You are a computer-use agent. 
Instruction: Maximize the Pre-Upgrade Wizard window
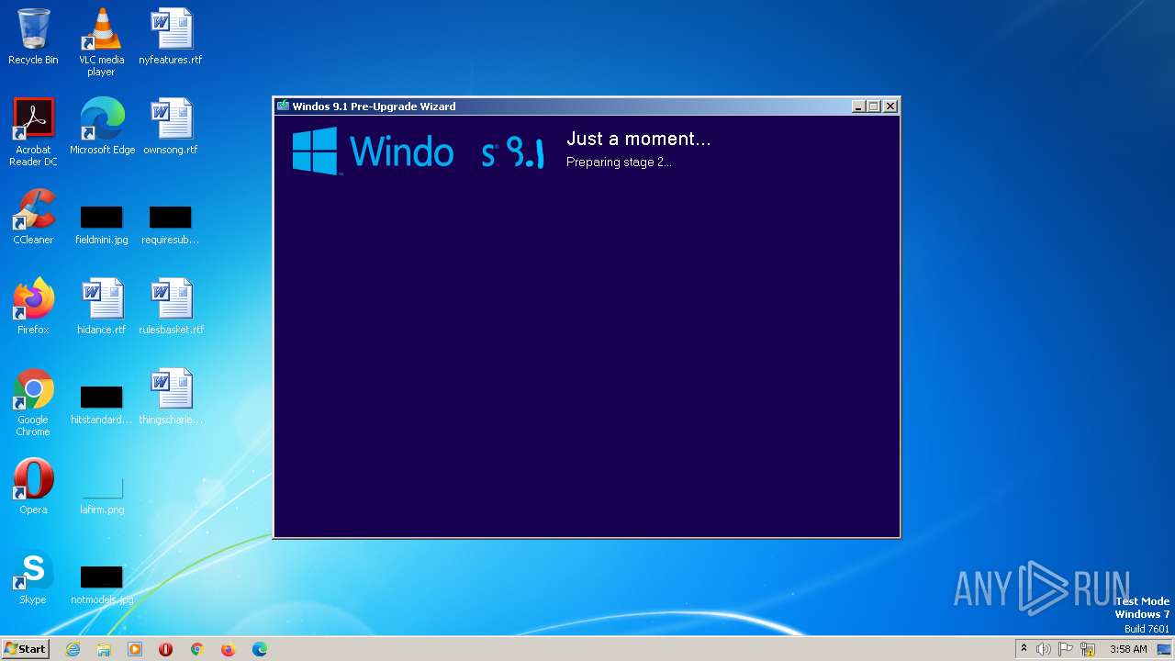(874, 106)
